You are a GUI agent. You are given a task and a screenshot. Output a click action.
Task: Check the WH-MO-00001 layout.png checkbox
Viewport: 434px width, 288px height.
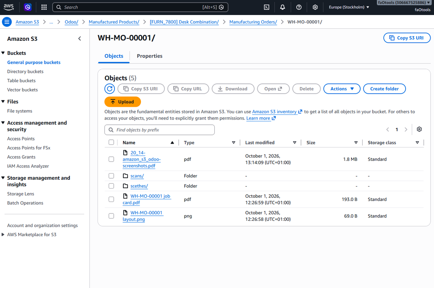pos(111,216)
